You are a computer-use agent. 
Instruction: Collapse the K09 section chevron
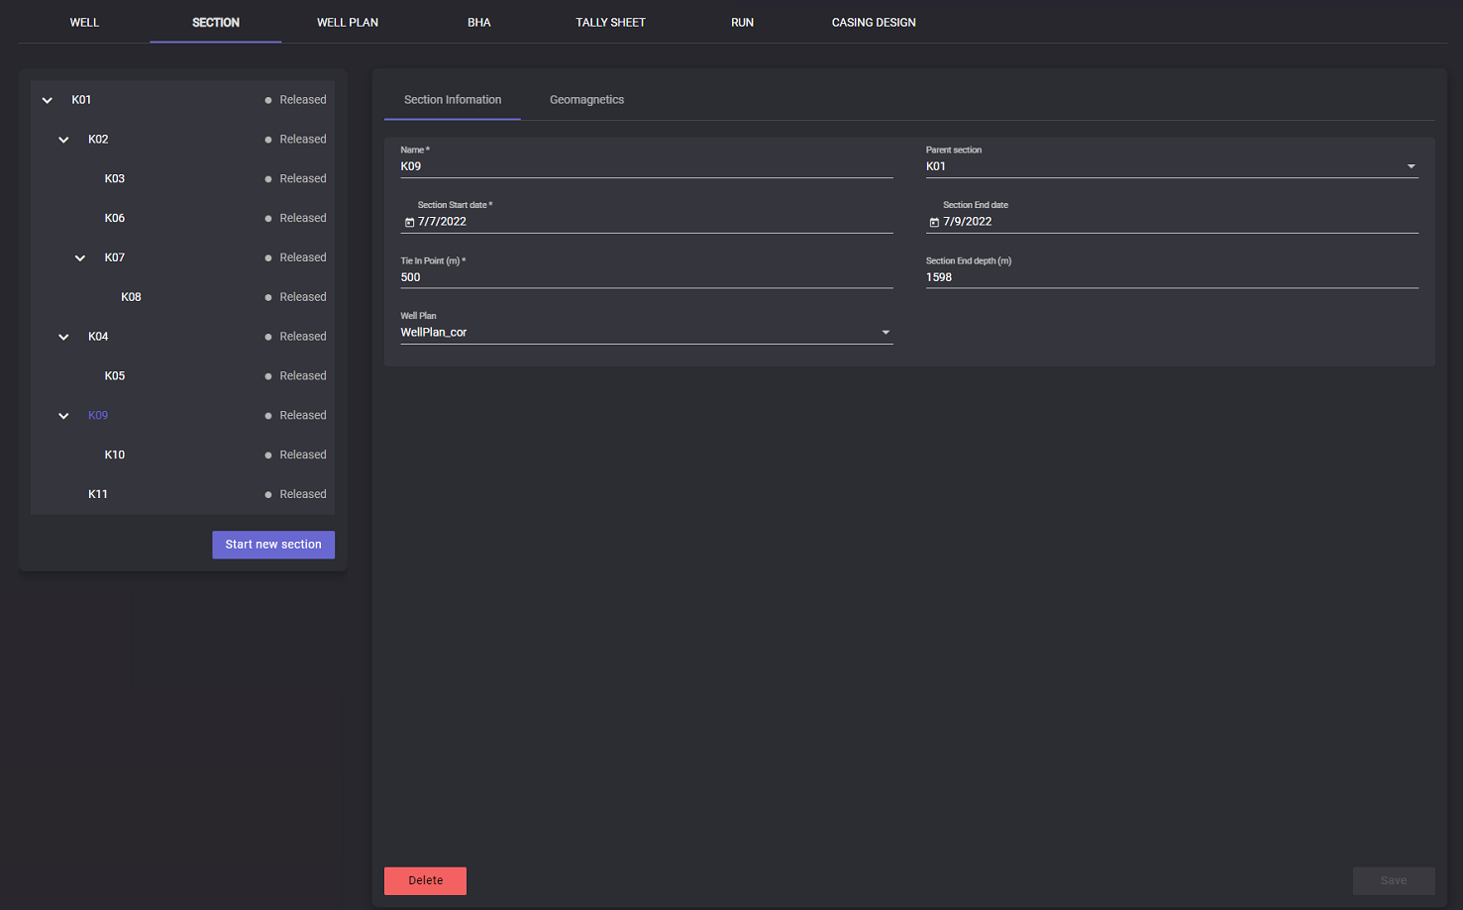[x=63, y=416]
